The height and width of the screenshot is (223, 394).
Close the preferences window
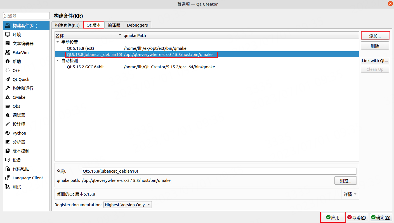coord(390,4)
